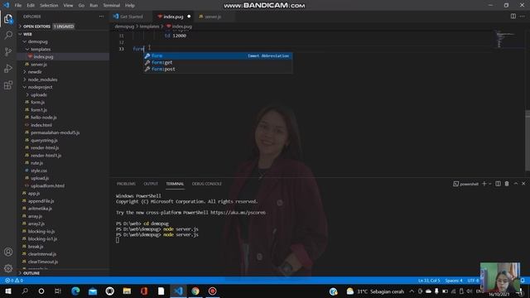Split the terminal panel

(x=498, y=184)
